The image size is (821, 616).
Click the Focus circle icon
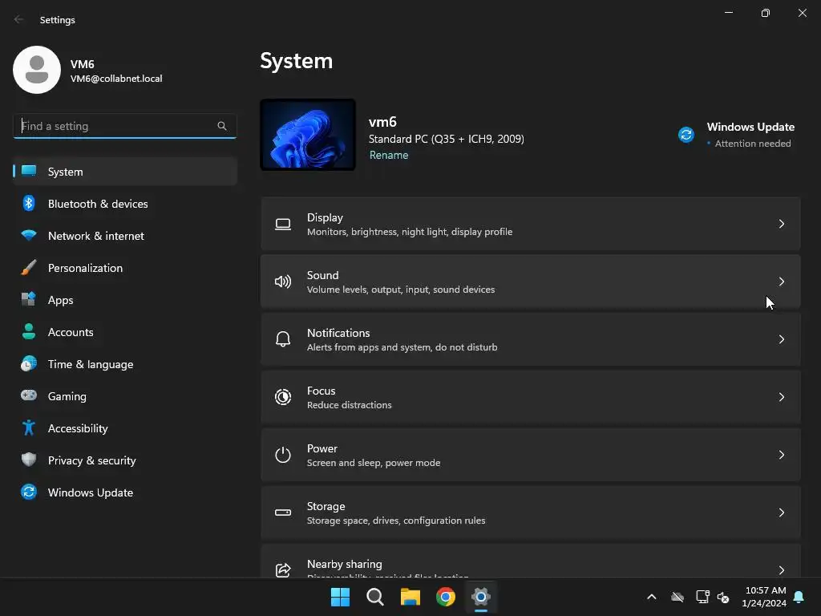pyautogui.click(x=283, y=397)
